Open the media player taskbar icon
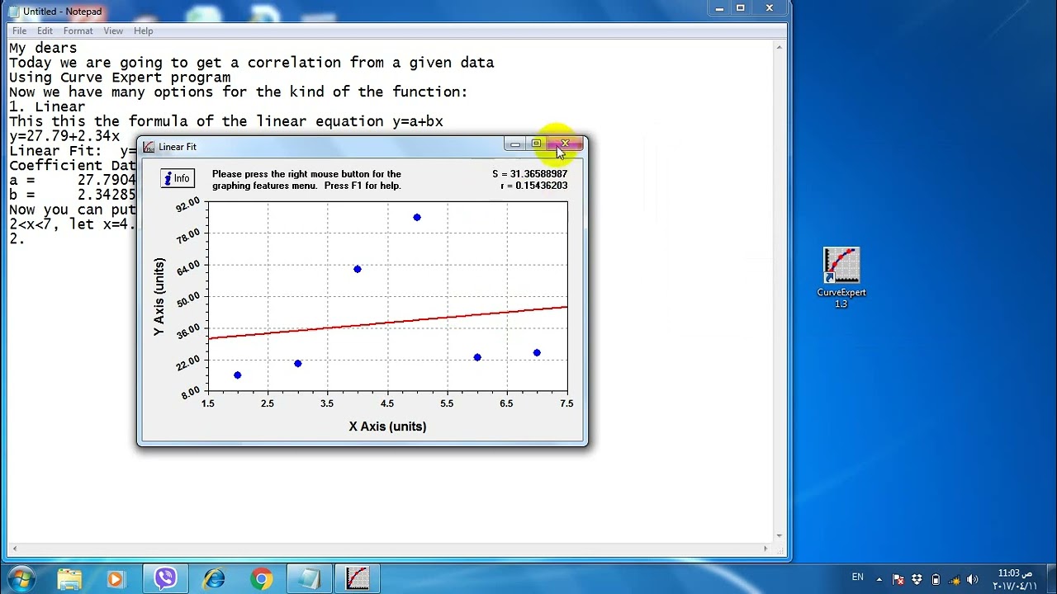 tap(115, 578)
